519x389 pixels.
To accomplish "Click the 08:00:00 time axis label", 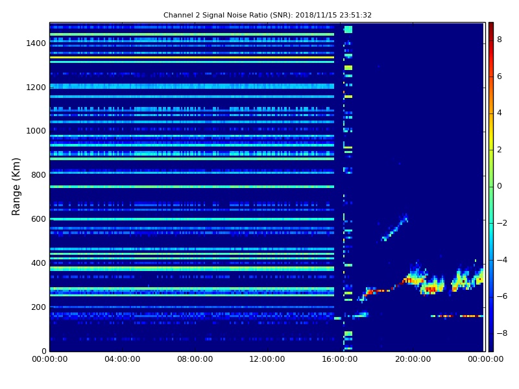I will tap(195, 359).
